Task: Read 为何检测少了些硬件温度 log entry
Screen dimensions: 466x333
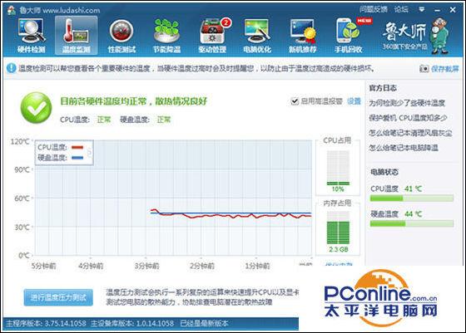Action: 407,103
